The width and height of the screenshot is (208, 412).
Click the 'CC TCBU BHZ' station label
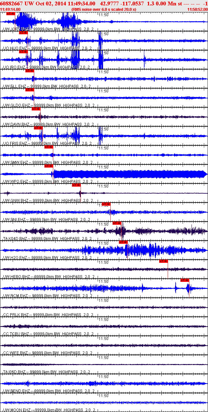(16, 334)
